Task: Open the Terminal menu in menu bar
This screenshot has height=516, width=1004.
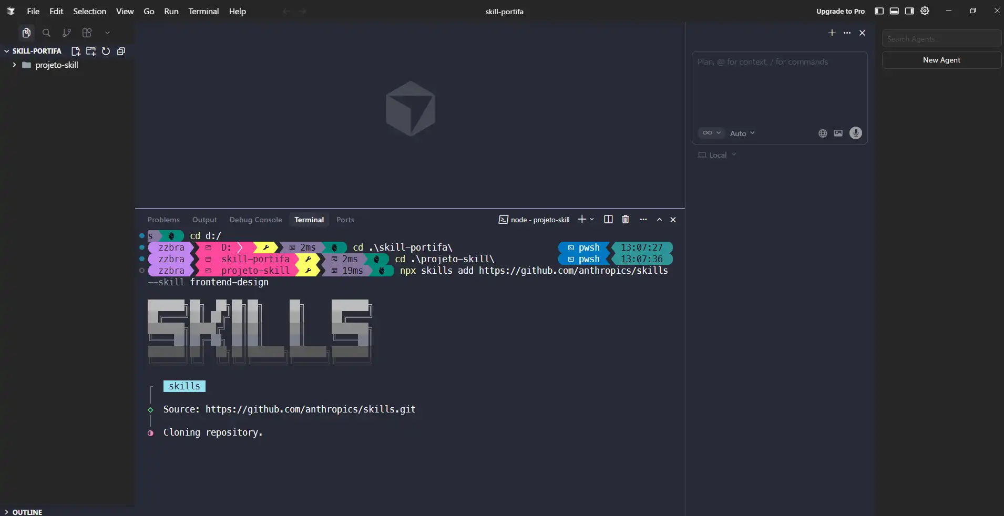Action: (203, 11)
